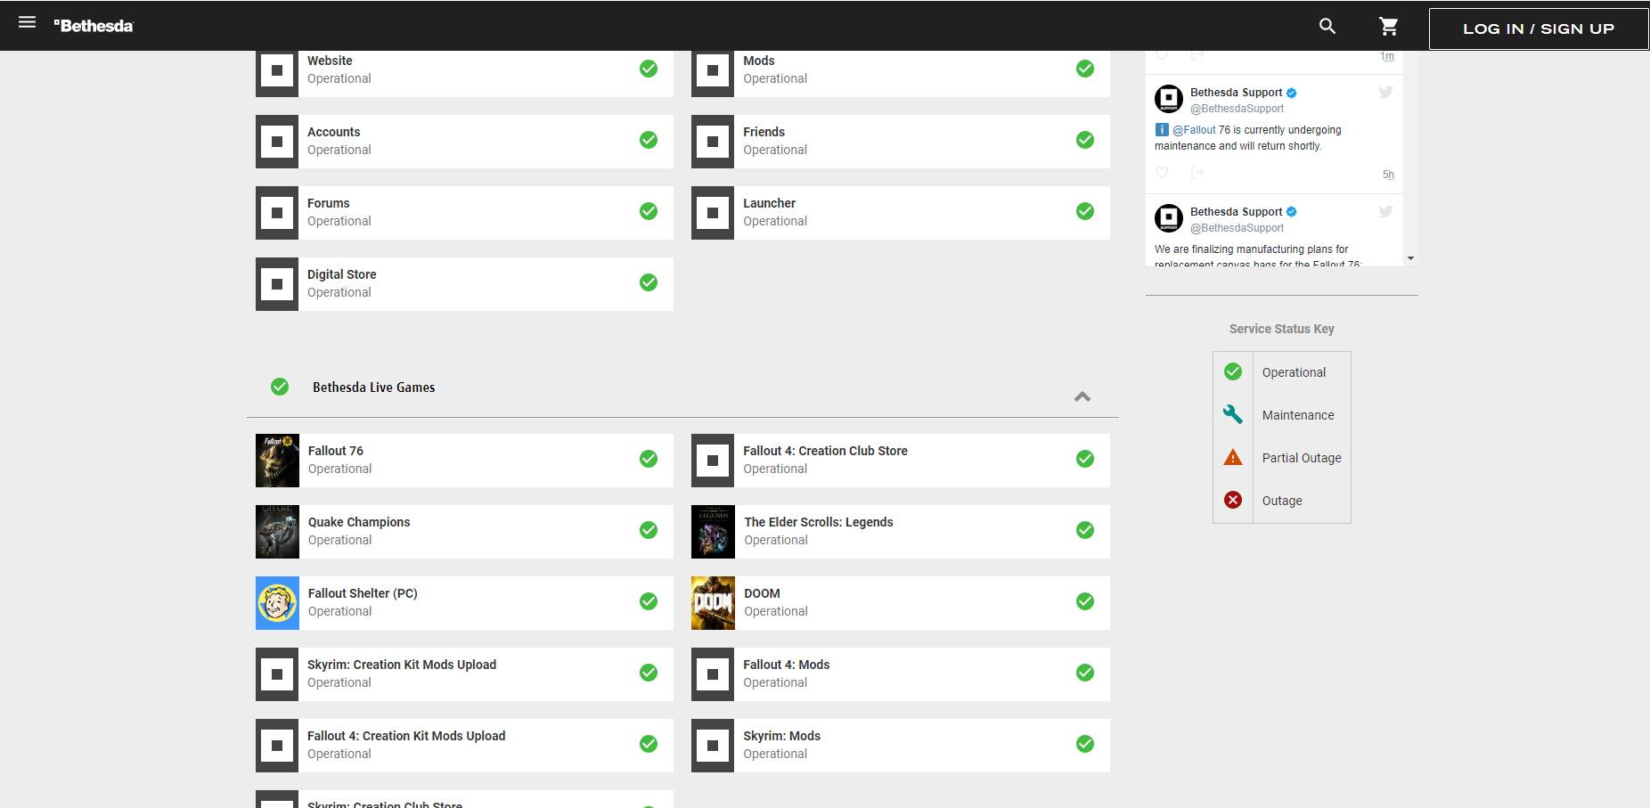Click the Skyrim: Creation Kit Mods Upload icon

tap(277, 674)
